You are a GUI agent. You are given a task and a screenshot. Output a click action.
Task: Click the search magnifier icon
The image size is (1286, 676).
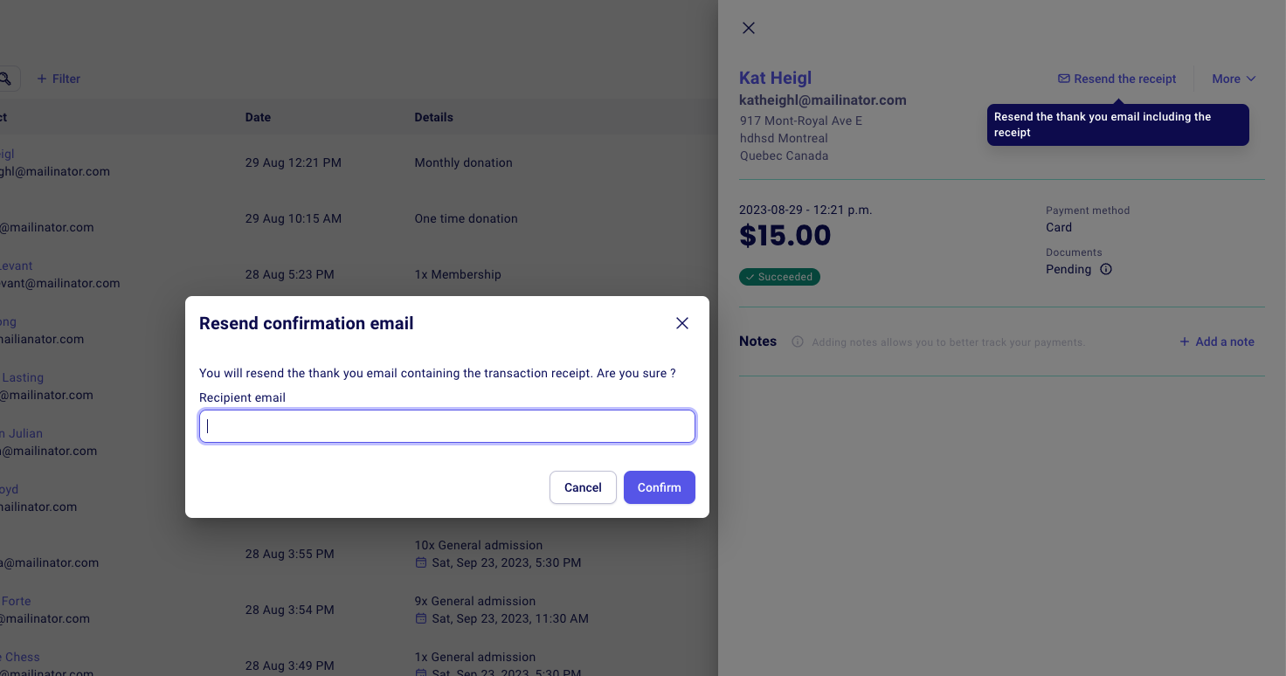[x=6, y=79]
